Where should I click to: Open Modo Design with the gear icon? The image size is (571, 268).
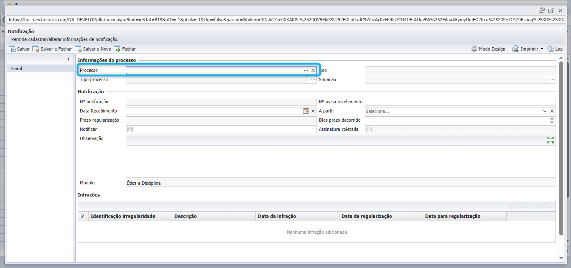tap(474, 49)
